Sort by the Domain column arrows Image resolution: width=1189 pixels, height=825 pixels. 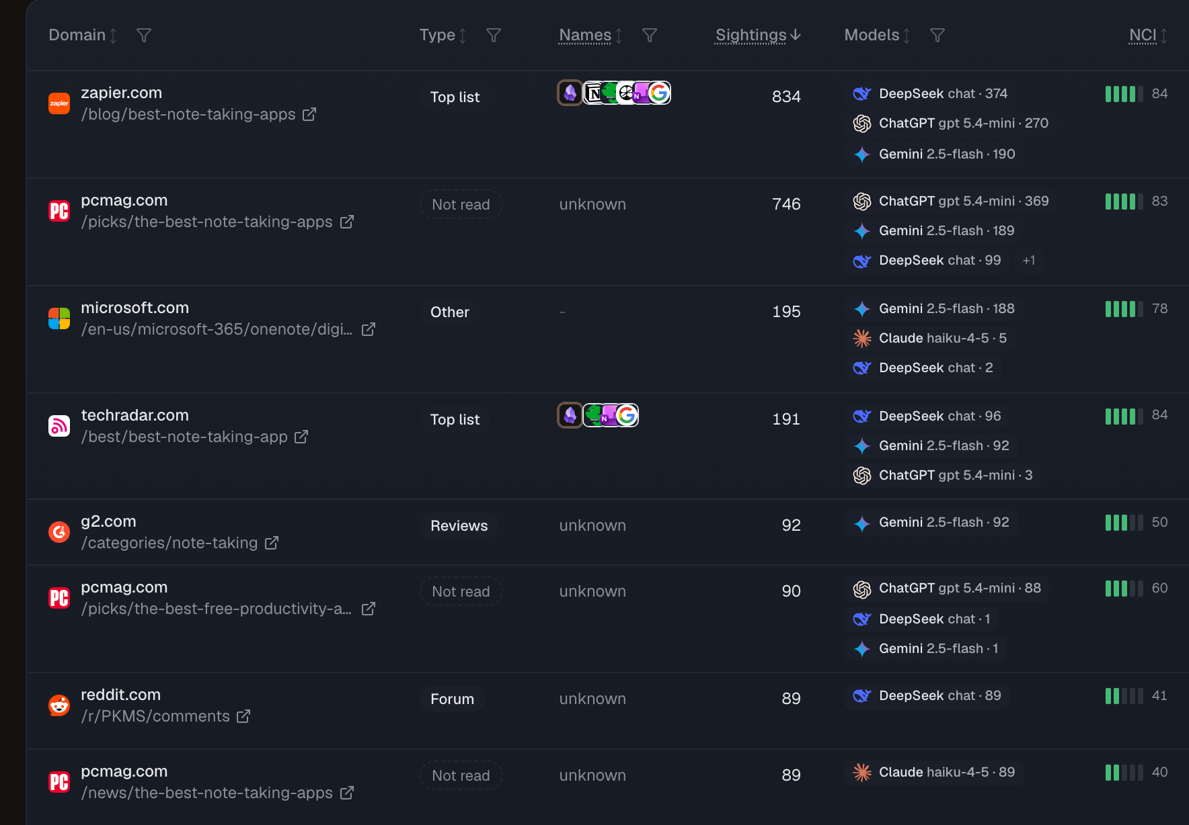pos(114,36)
